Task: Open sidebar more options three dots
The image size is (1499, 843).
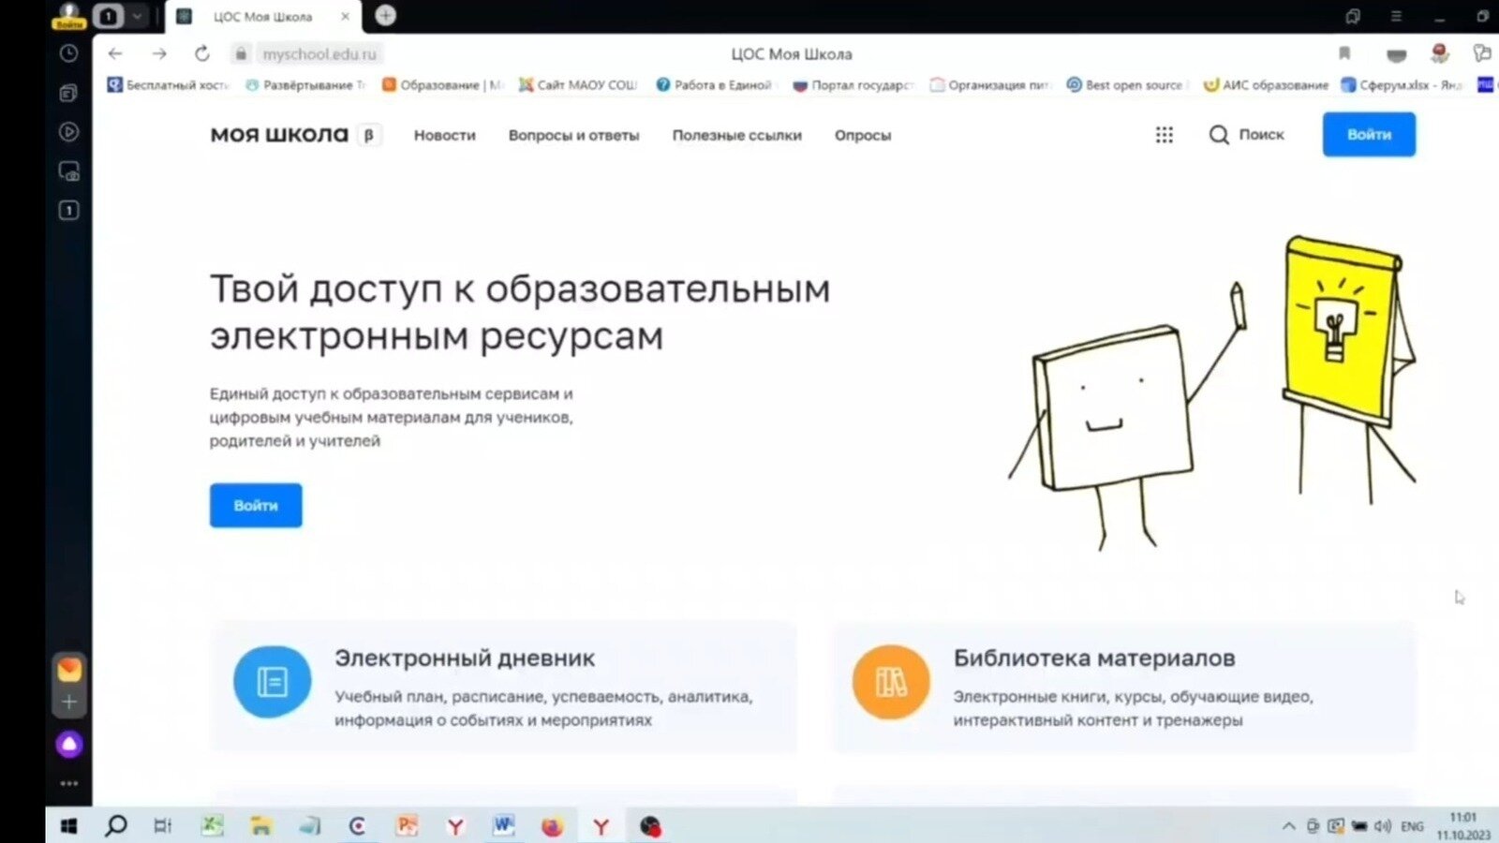Action: [x=68, y=783]
